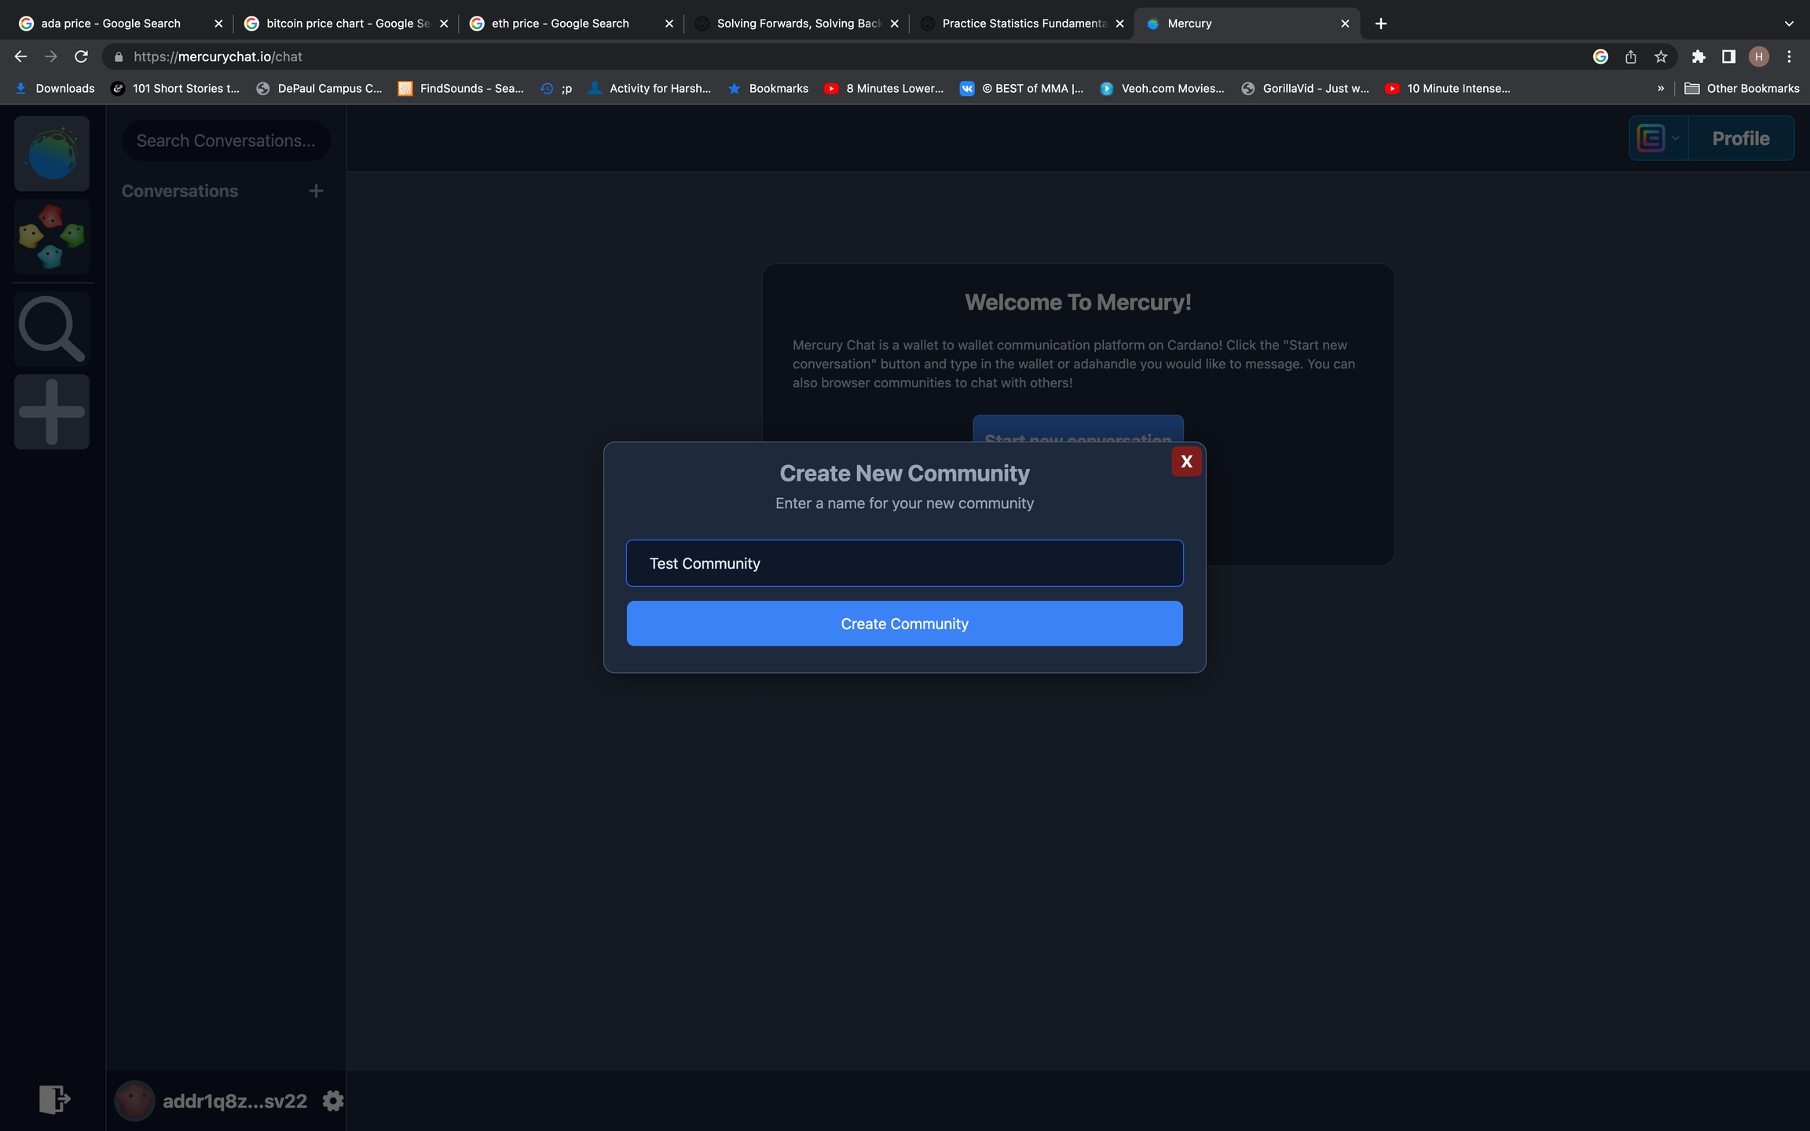This screenshot has height=1131, width=1810.
Task: Switch to the eth price Google Search tab
Action: [559, 24]
